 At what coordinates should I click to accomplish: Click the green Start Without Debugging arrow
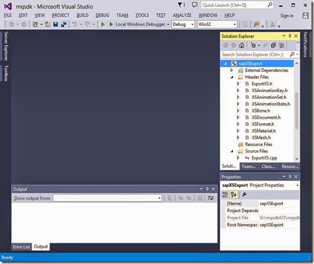pos(102,24)
